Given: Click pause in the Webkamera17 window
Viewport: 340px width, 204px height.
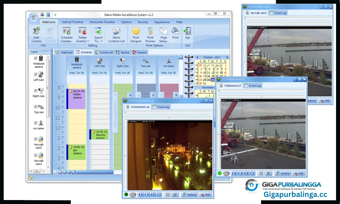Looking at the screenshot, I should [x=246, y=173].
